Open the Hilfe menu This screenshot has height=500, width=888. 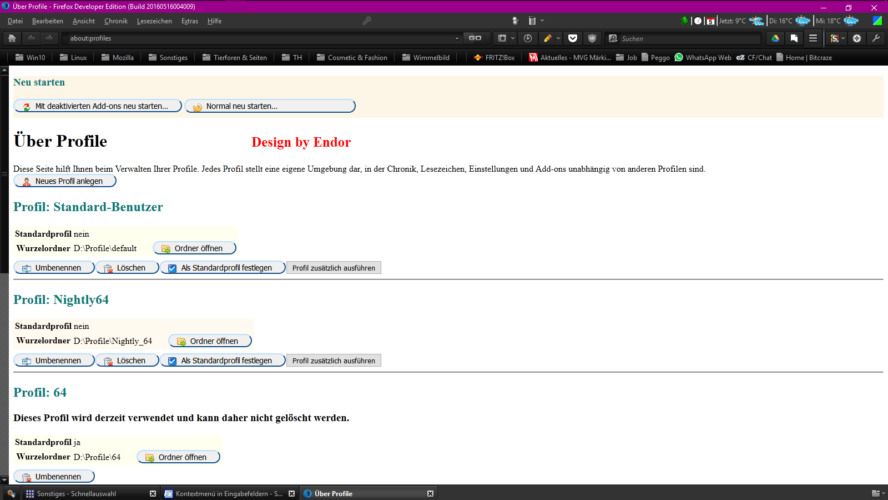[215, 21]
